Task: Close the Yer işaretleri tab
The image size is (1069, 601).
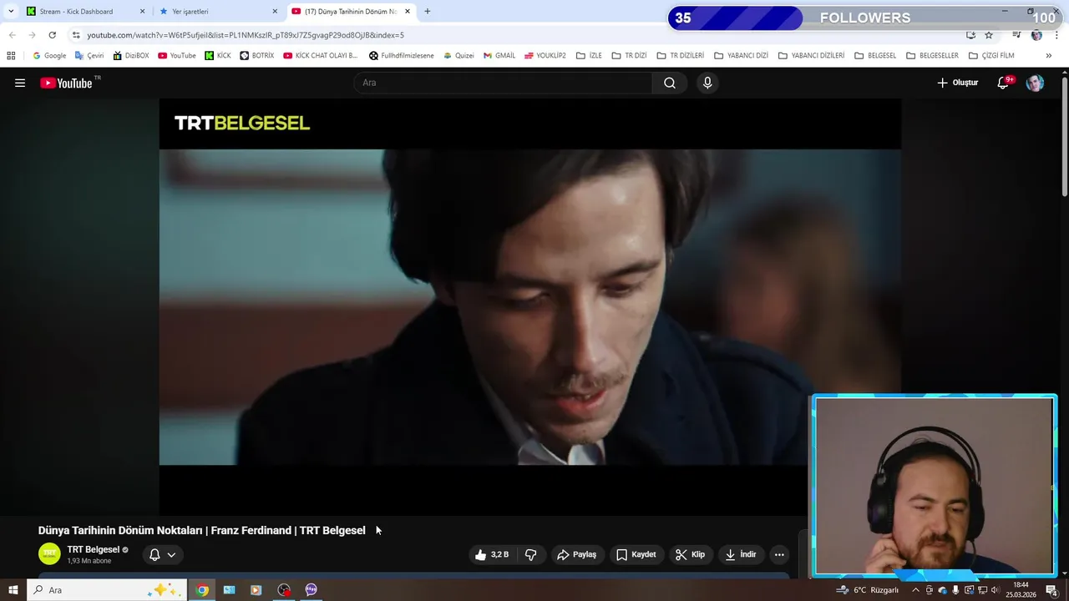Action: pos(275,11)
